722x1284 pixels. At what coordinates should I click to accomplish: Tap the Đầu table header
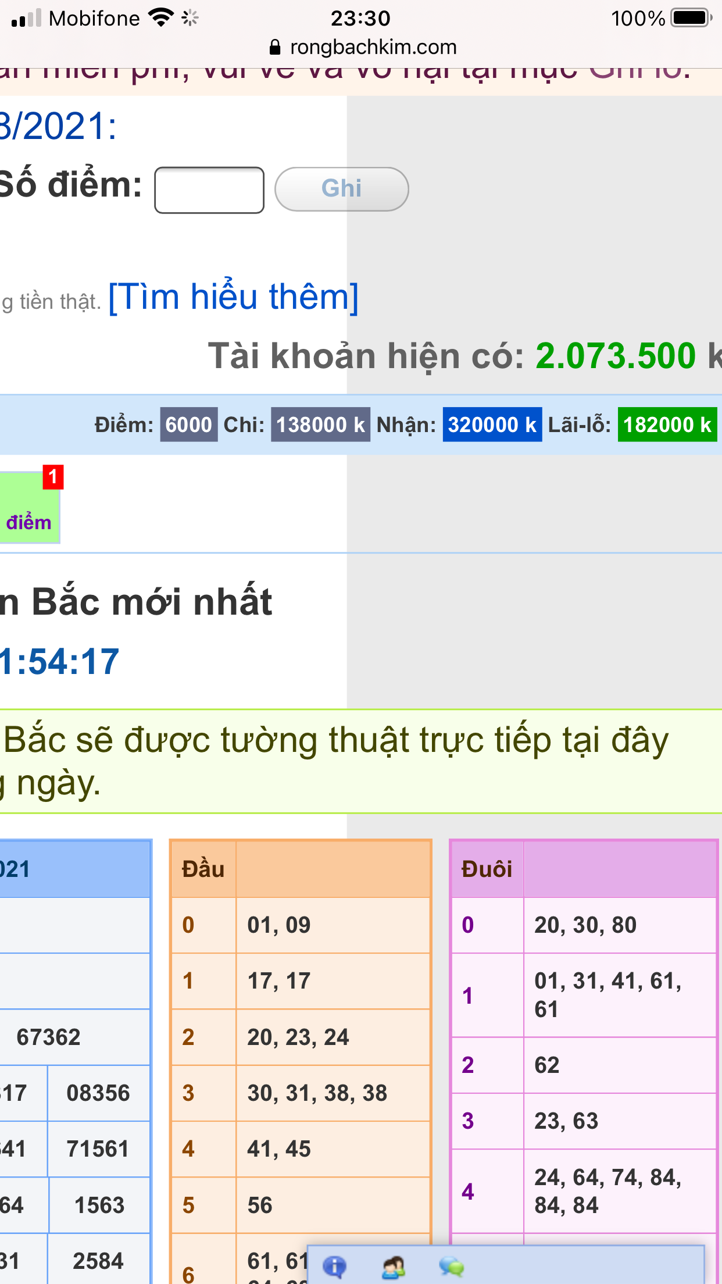click(203, 869)
